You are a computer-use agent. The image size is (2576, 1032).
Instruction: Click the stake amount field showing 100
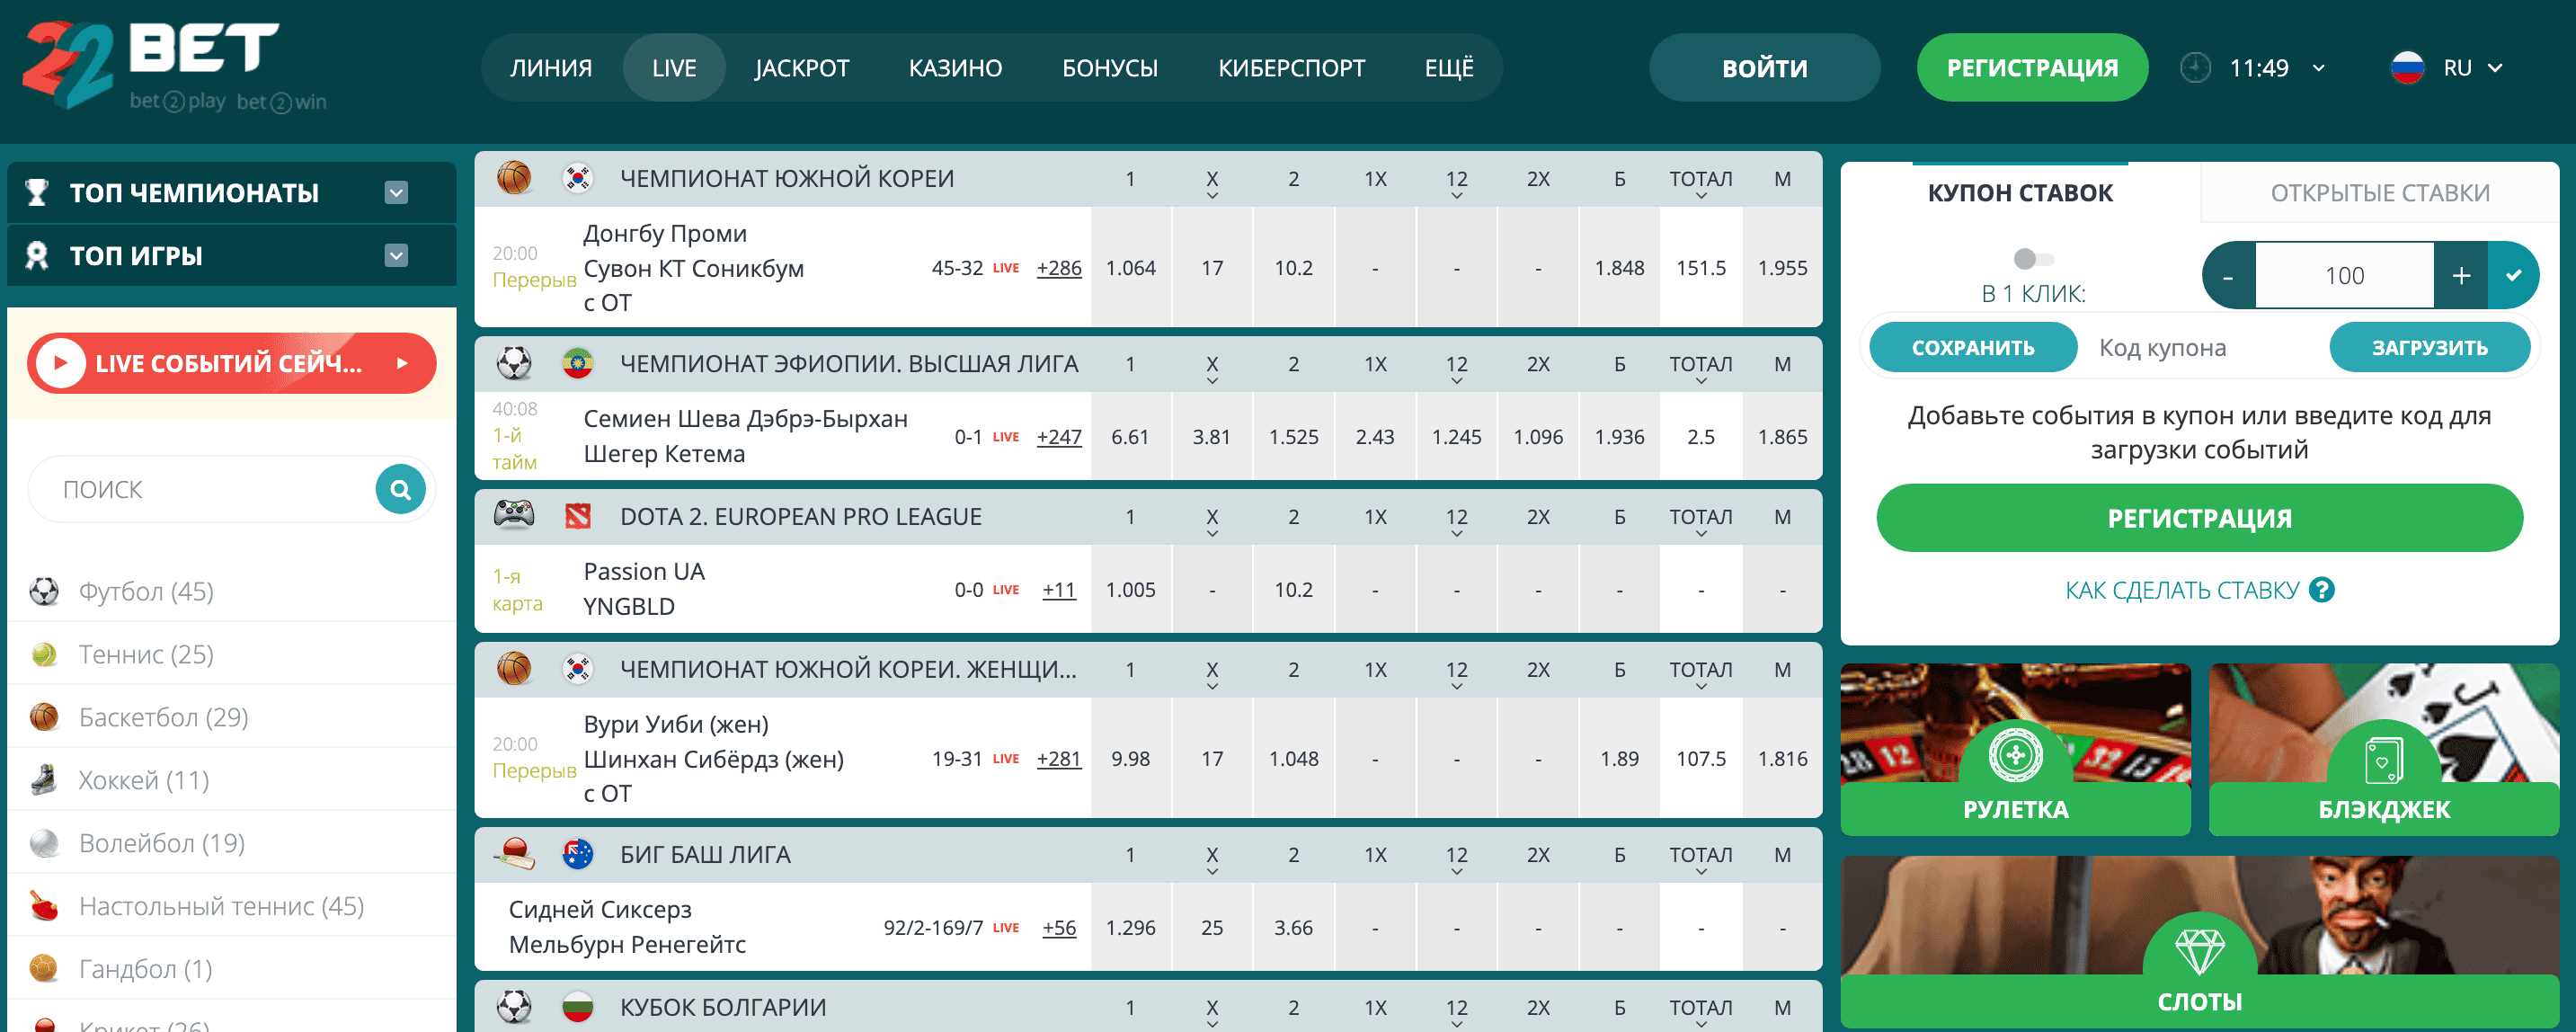[2344, 275]
